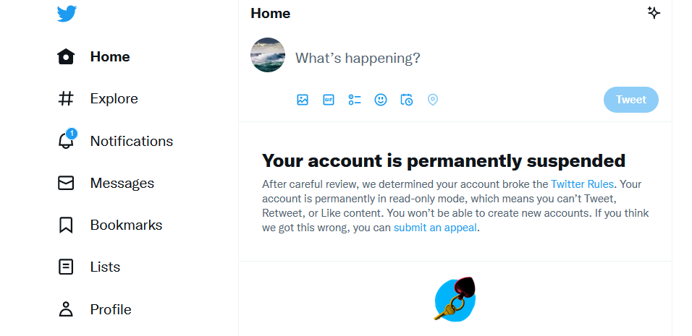Follow the Twitter Rules link
Viewport: 692px width, 336px height.
pyautogui.click(x=582, y=184)
